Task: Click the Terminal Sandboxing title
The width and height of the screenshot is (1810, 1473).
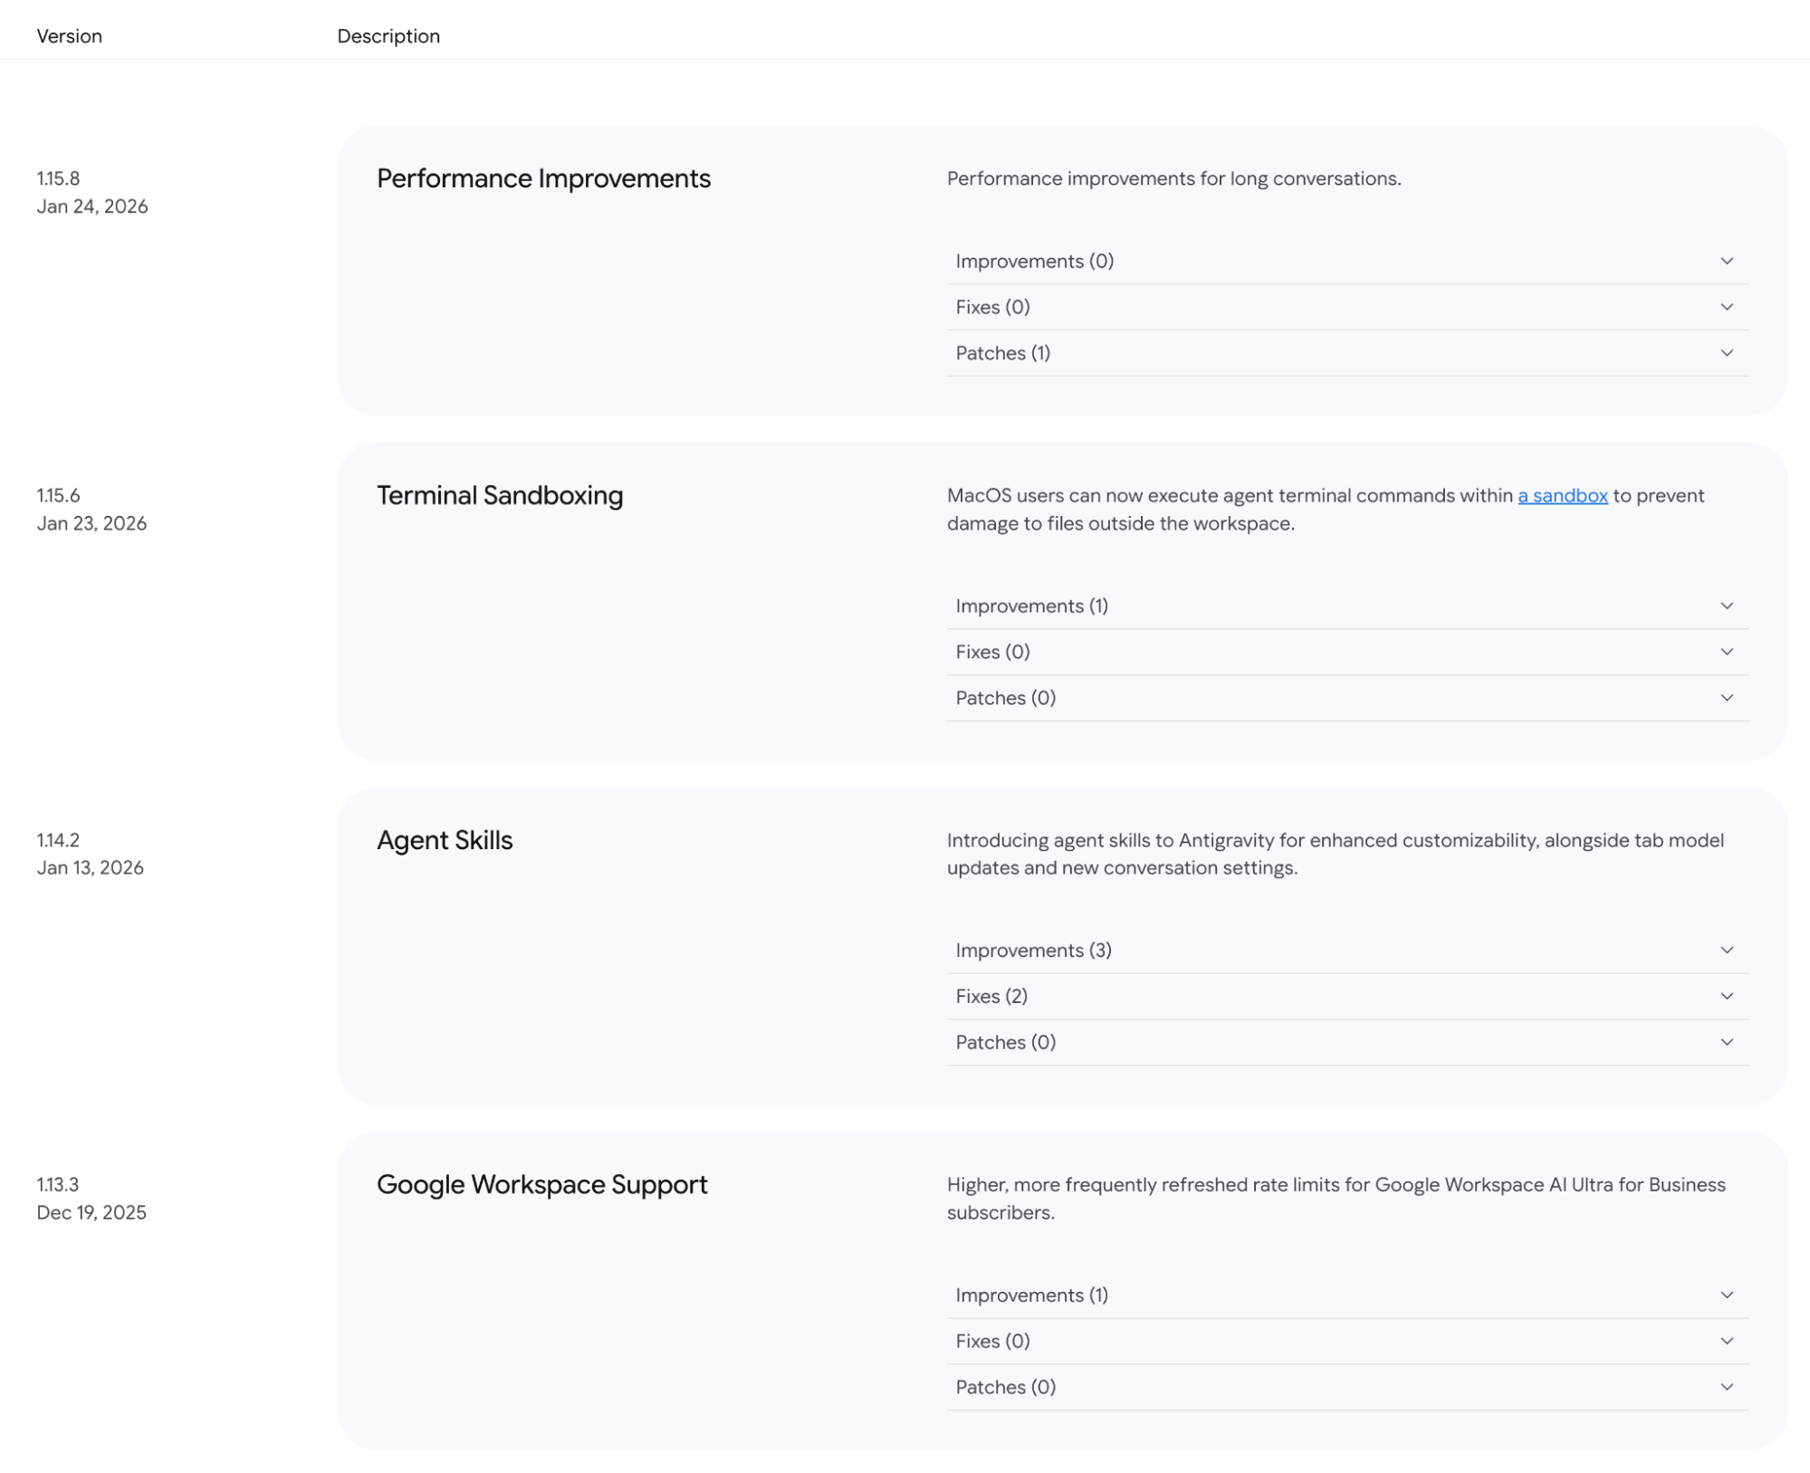Action: tap(500, 496)
